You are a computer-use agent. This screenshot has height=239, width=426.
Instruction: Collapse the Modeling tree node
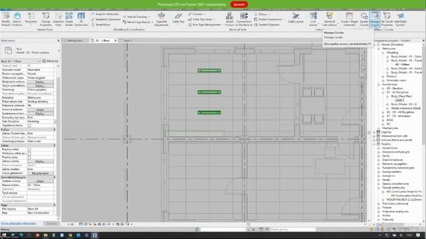click(383, 52)
